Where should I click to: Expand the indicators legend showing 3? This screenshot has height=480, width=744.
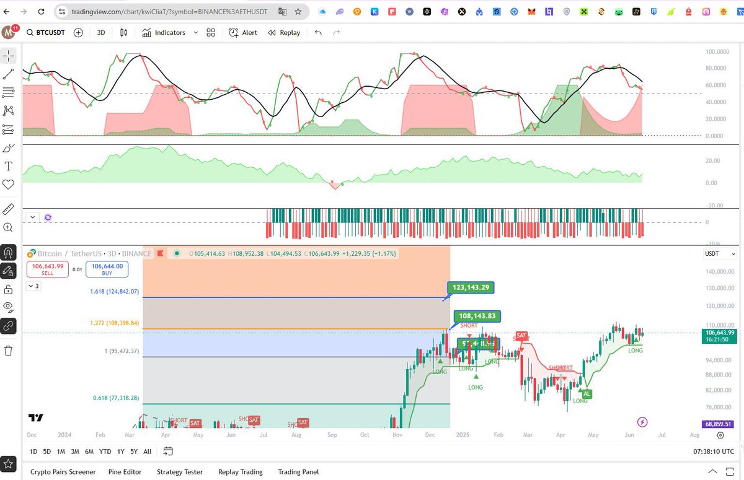pos(33,286)
